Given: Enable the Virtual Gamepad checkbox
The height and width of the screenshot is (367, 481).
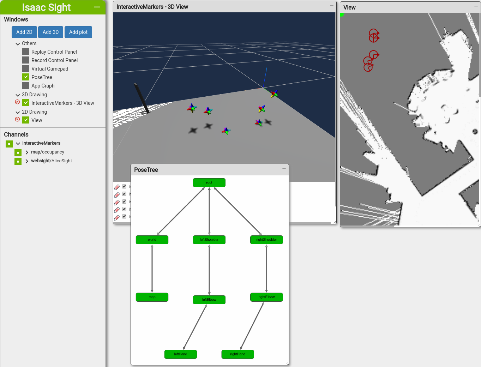Looking at the screenshot, I should [26, 68].
